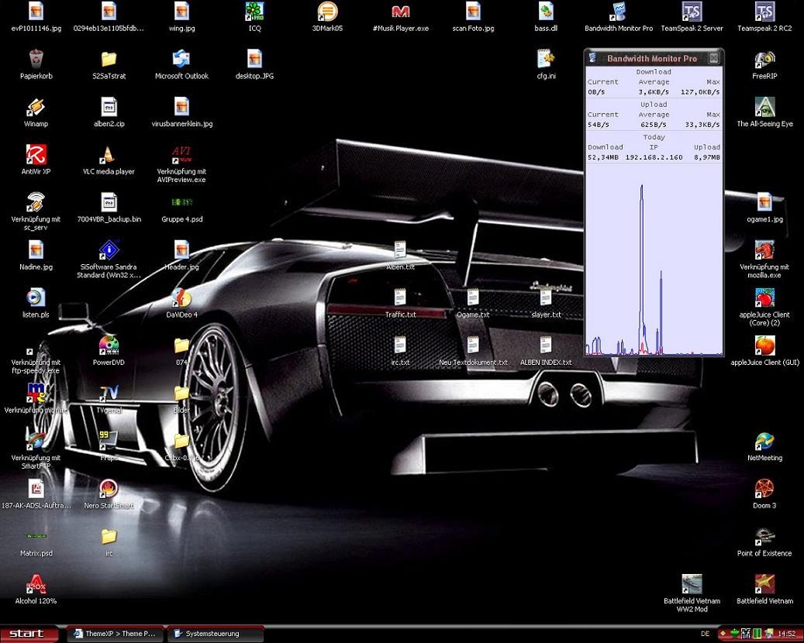The height and width of the screenshot is (643, 804).
Task: Select the TeamSpeak 2 Server icon
Action: coord(692,12)
